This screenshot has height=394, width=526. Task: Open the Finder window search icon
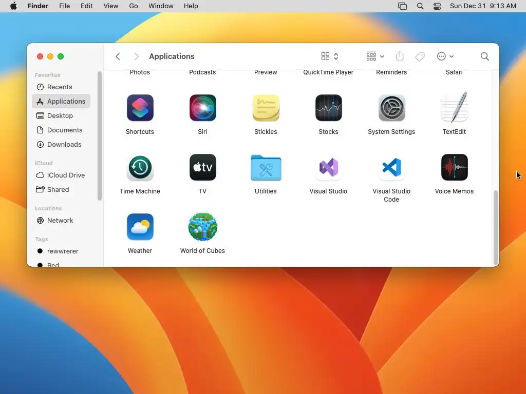[484, 56]
